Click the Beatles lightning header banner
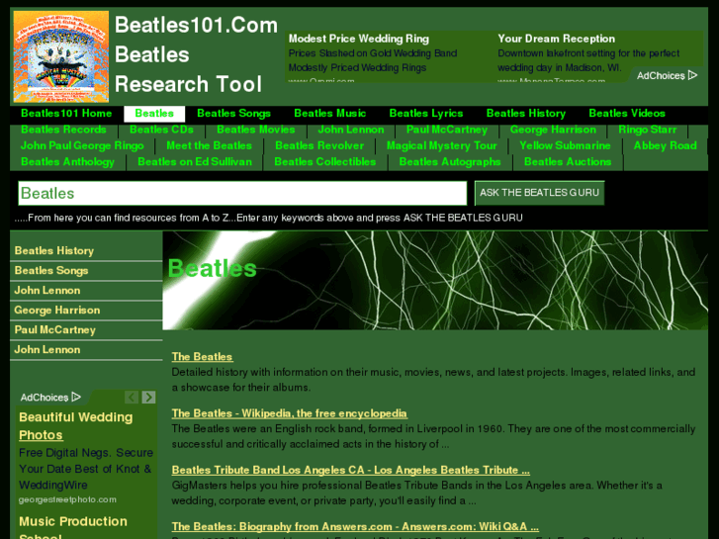This screenshot has height=539, width=719. click(x=435, y=280)
